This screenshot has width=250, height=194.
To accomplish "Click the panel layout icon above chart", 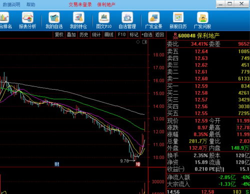I will pos(144,42).
